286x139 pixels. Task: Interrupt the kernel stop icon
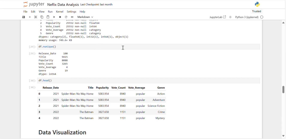[60, 17]
